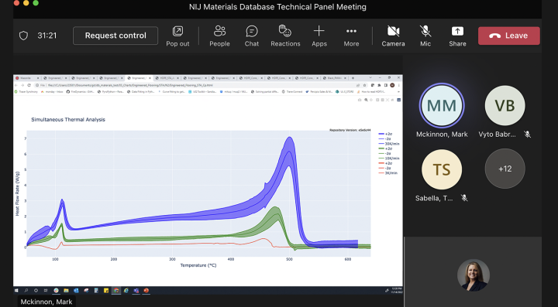Click the self-view photo thumbnail

coord(474,275)
